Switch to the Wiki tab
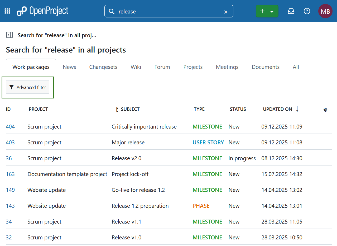This screenshot has width=337, height=246. [136, 67]
